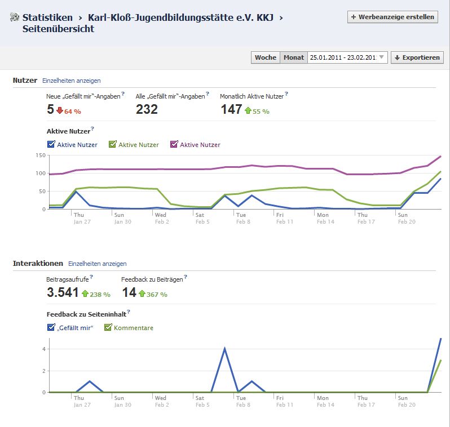Toggle the green Aktive Nutzer checkbox
The width and height of the screenshot is (450, 427).
[x=112, y=145]
